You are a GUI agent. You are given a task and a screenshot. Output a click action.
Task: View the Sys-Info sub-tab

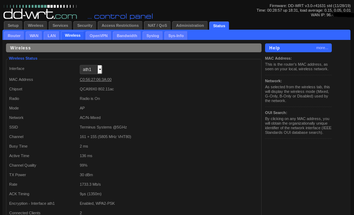[x=176, y=36]
